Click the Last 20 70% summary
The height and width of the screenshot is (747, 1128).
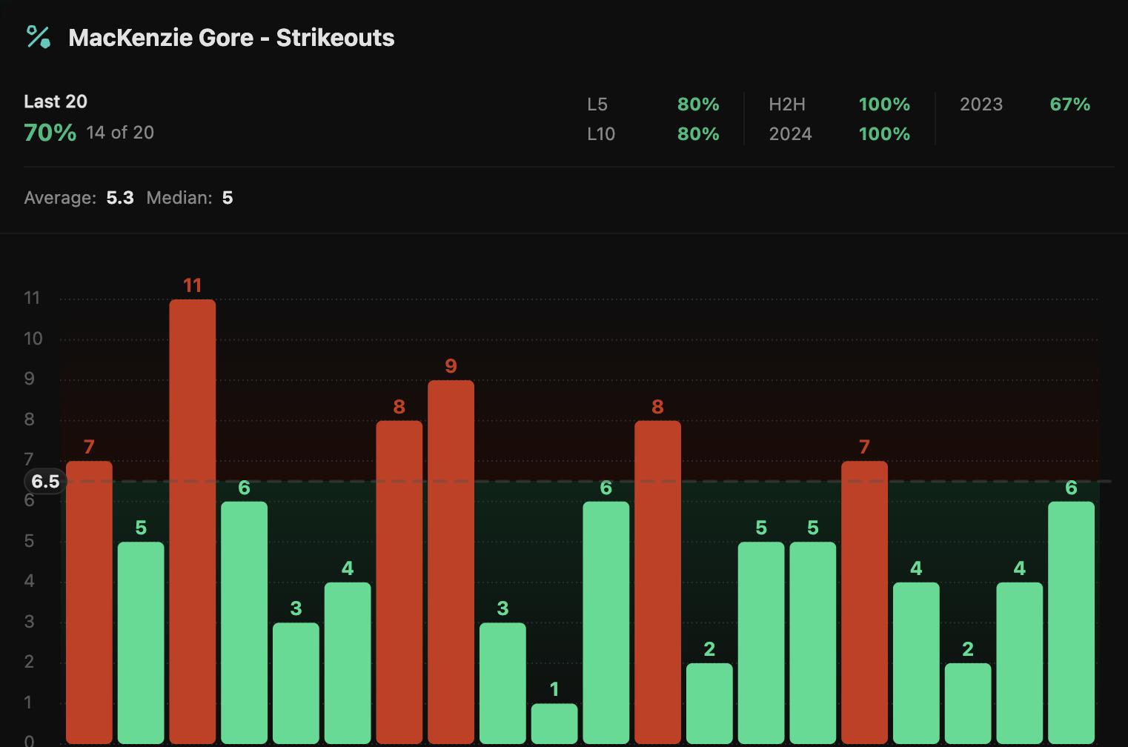click(50, 133)
